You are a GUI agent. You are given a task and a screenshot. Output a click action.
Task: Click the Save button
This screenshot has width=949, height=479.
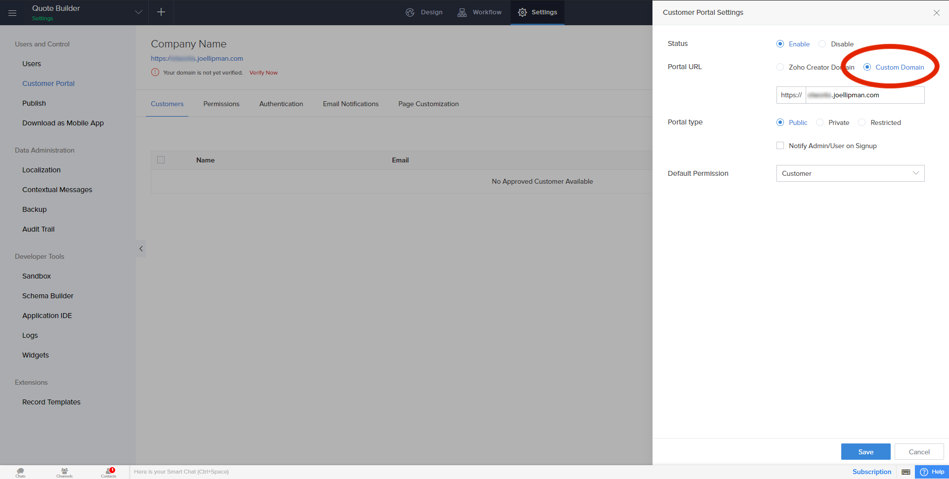(x=865, y=452)
